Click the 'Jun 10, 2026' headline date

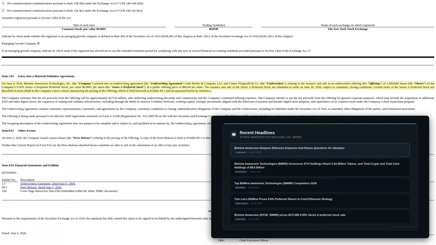[255, 152]
